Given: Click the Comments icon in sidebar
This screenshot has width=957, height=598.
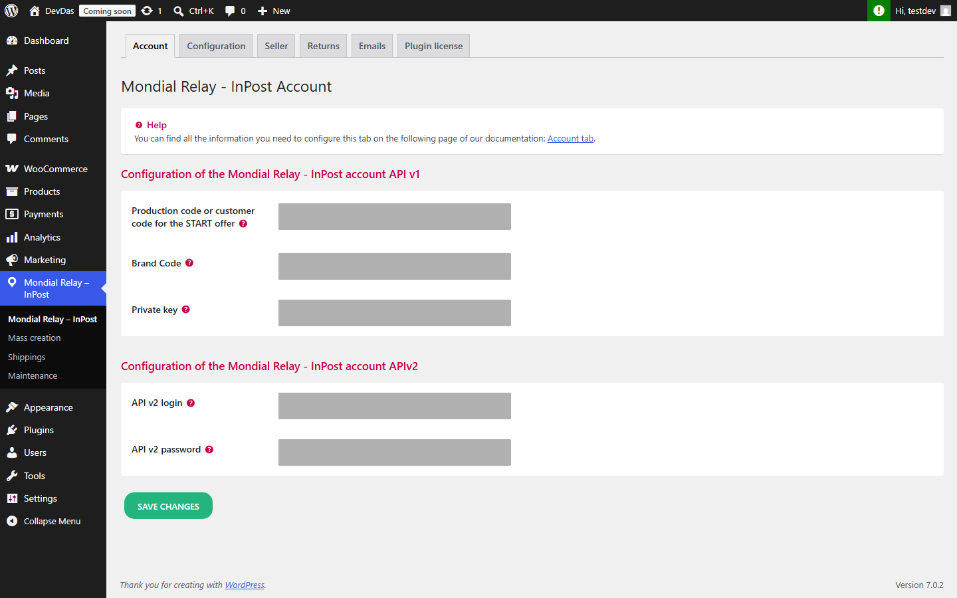Looking at the screenshot, I should [12, 139].
